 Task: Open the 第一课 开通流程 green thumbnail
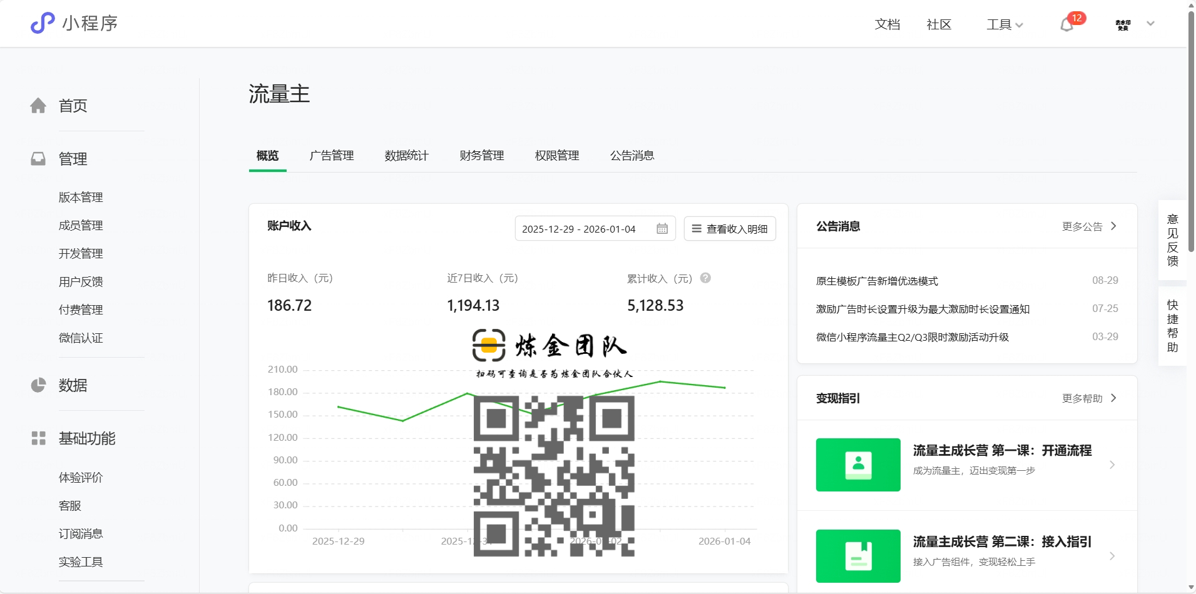pyautogui.click(x=857, y=465)
